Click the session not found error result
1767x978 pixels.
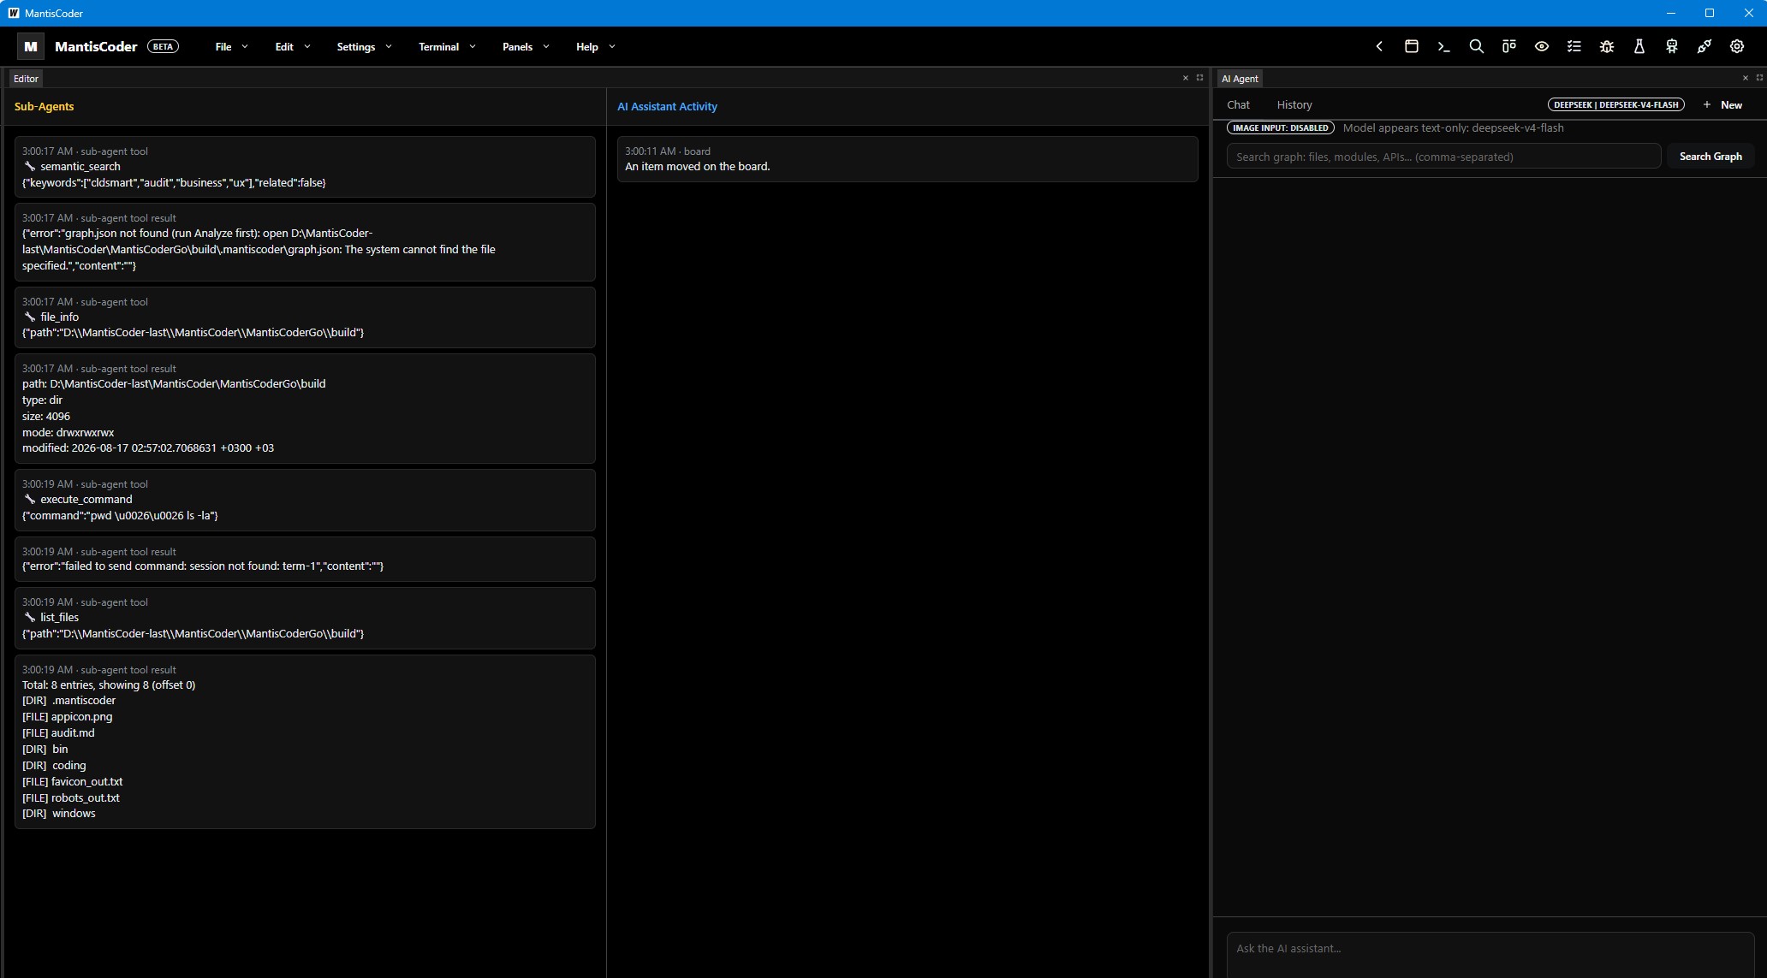(x=305, y=559)
